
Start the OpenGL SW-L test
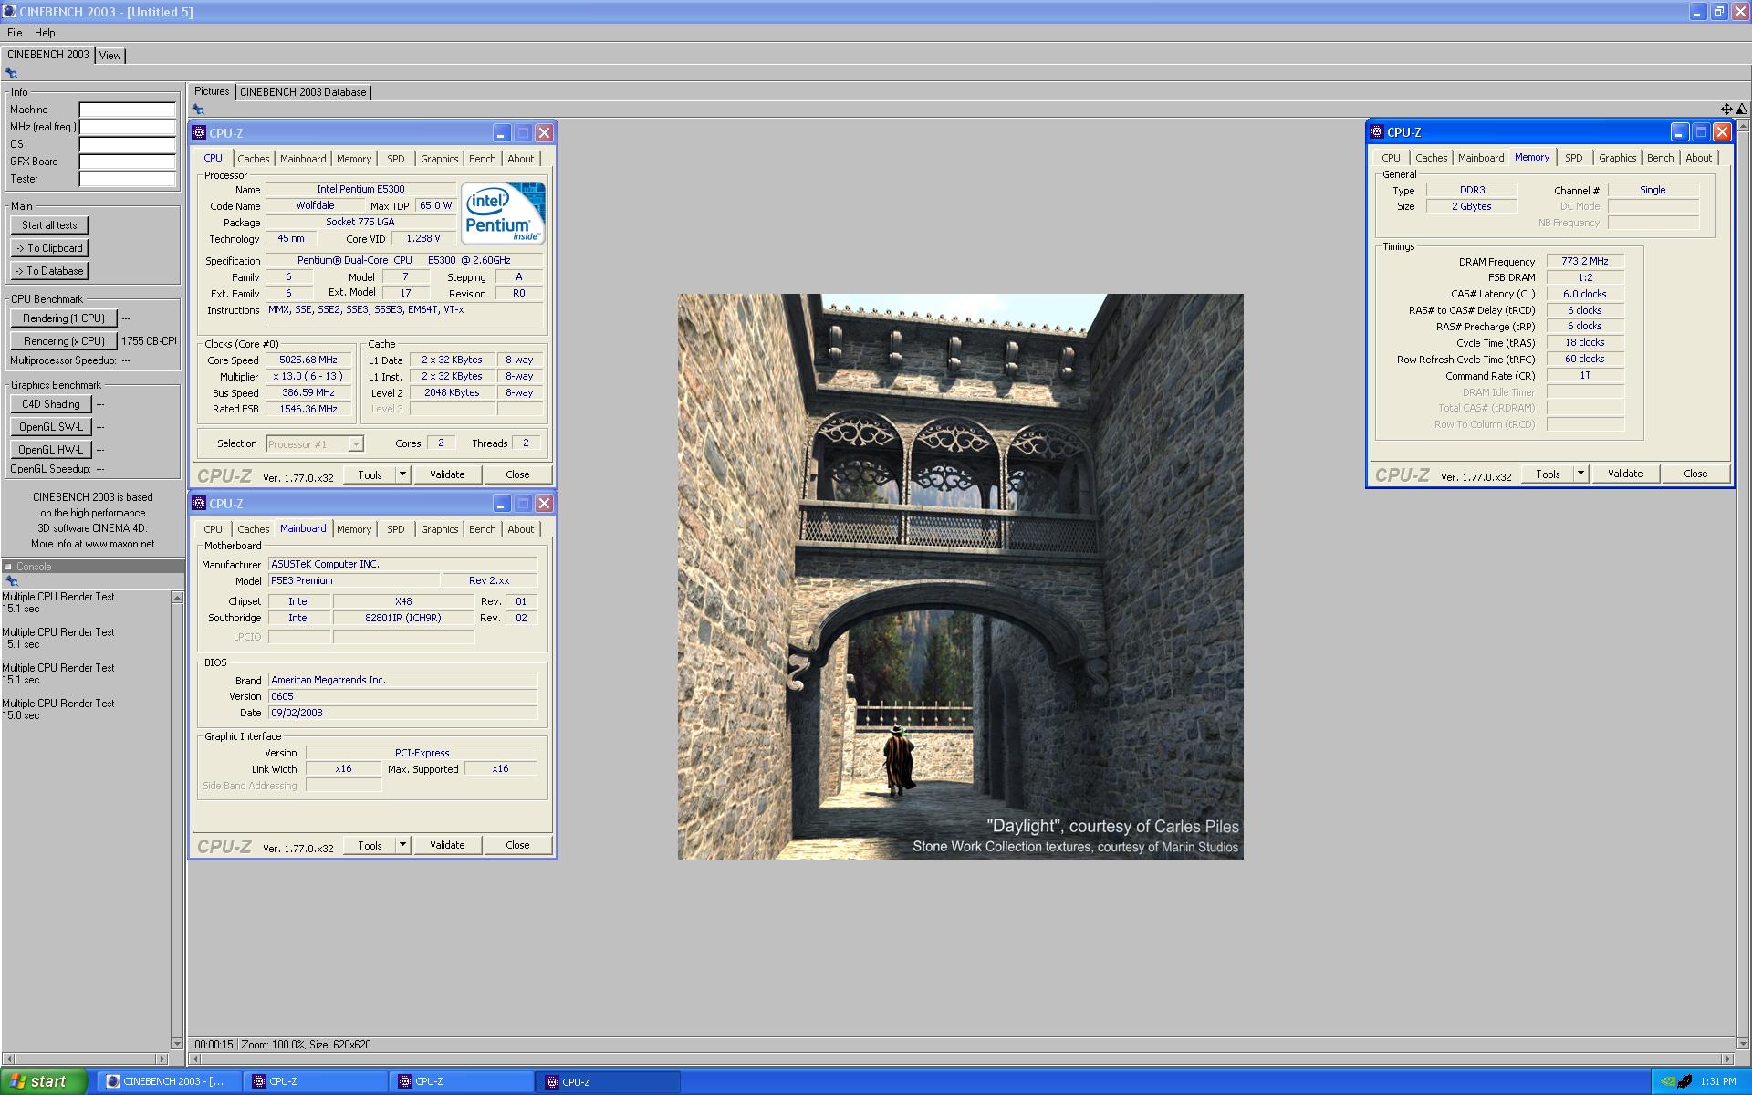tap(51, 427)
